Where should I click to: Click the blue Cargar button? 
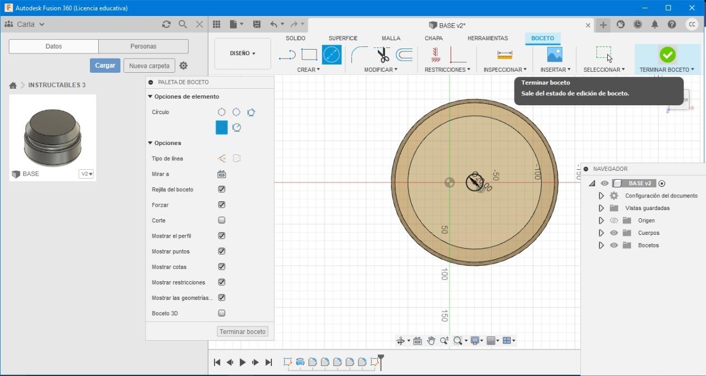[105, 66]
